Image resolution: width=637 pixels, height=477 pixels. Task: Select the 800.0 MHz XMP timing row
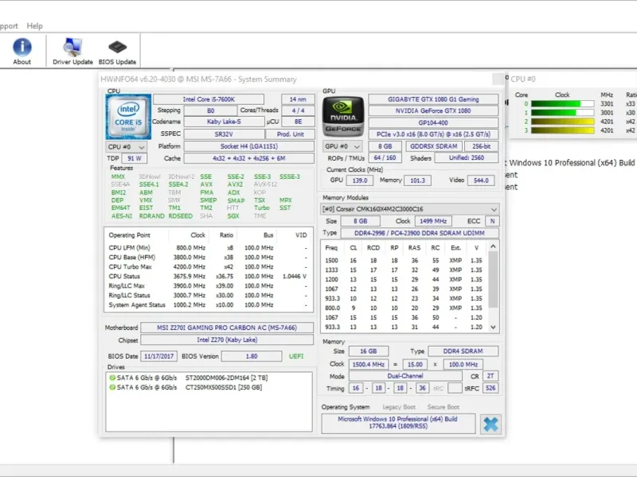point(404,308)
